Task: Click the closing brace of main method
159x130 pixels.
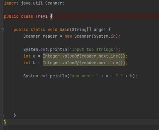Action: pos(15,115)
